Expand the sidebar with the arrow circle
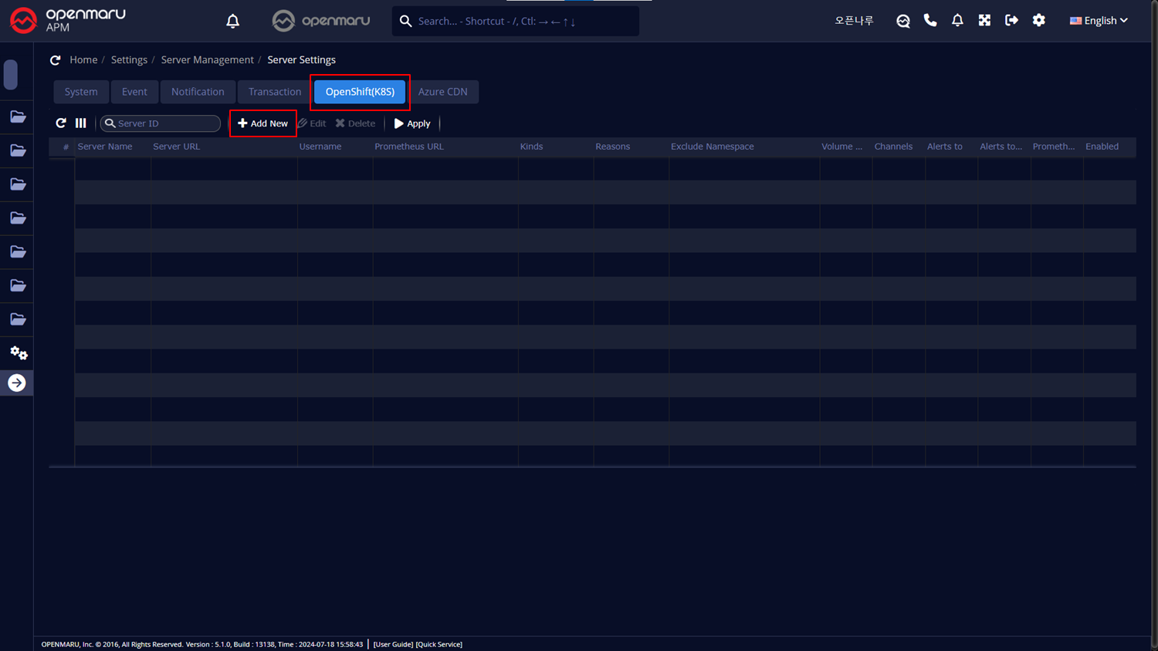Image resolution: width=1158 pixels, height=651 pixels. (17, 383)
